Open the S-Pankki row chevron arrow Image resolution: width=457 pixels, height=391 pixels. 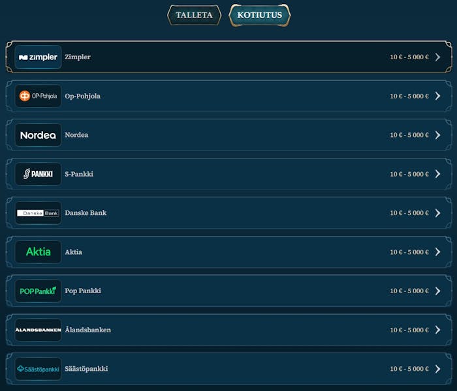click(x=438, y=174)
